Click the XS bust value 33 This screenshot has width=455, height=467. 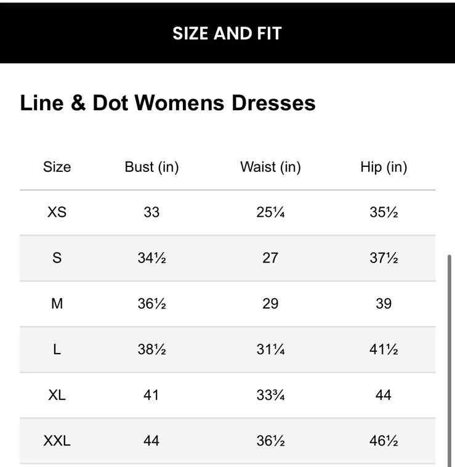[151, 213]
